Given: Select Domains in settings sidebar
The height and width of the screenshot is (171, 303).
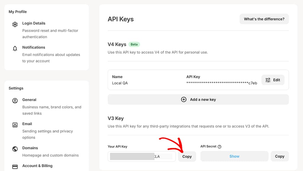Looking at the screenshot, I should [x=30, y=148].
